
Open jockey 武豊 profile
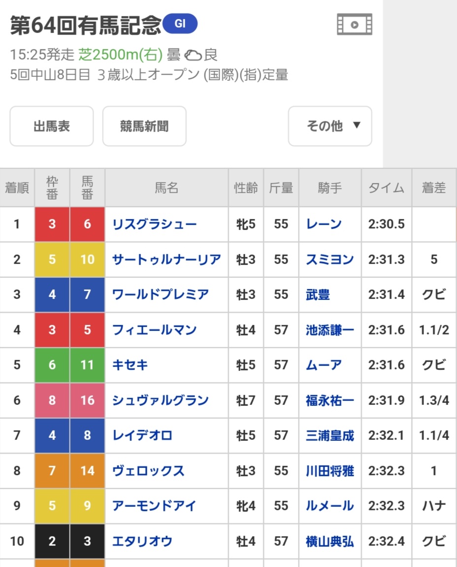[318, 295]
